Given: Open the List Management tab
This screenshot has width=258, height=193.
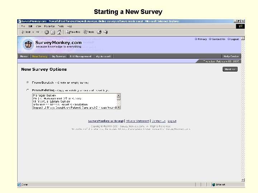Looking at the screenshot, I should (81, 56).
